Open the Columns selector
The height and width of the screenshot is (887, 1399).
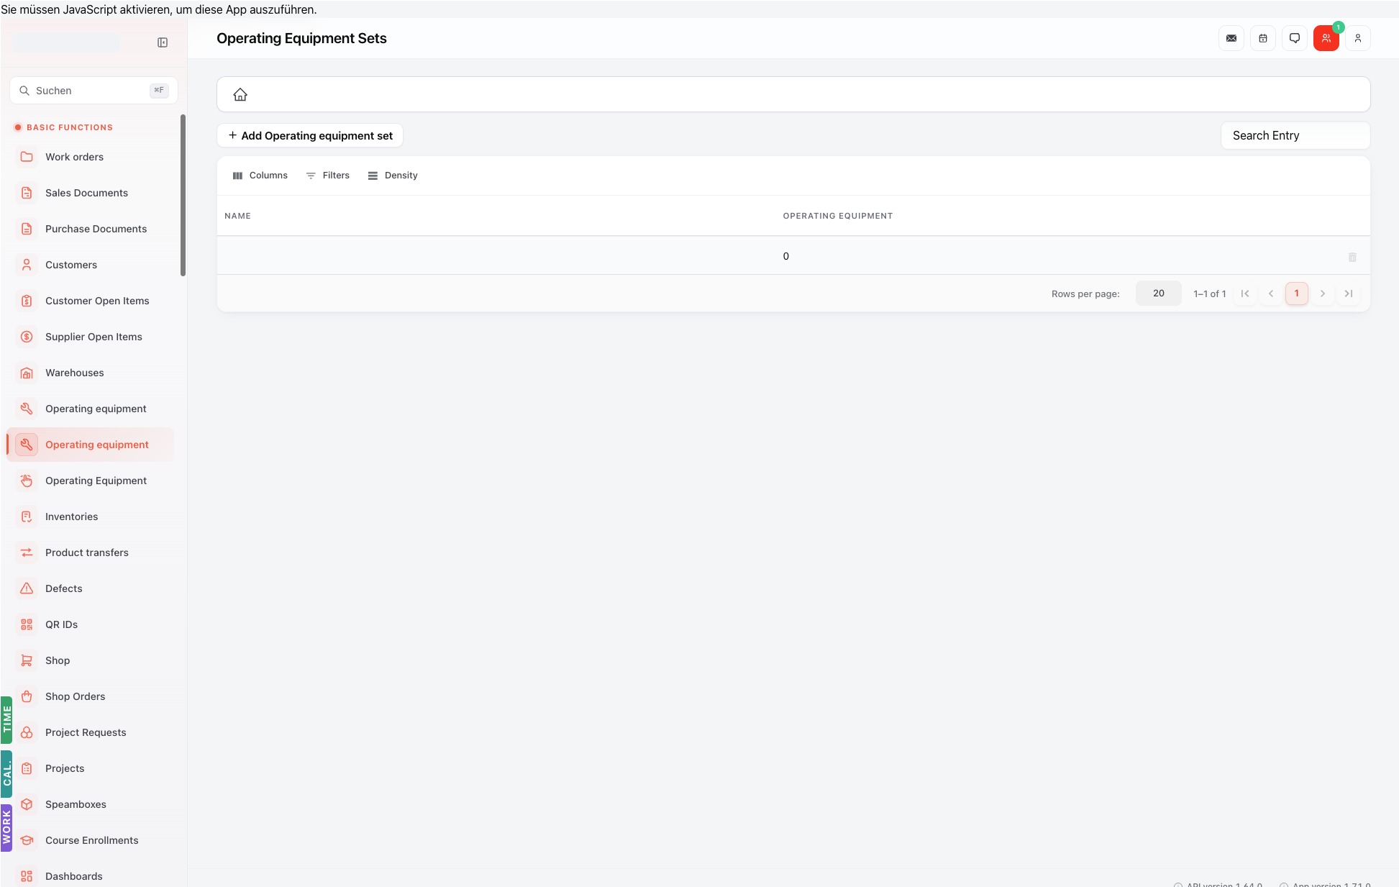260,176
